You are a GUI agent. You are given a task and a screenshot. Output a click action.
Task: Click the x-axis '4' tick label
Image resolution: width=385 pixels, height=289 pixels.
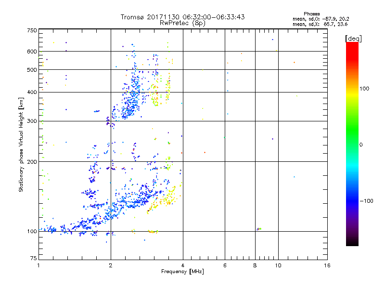pos(183,265)
